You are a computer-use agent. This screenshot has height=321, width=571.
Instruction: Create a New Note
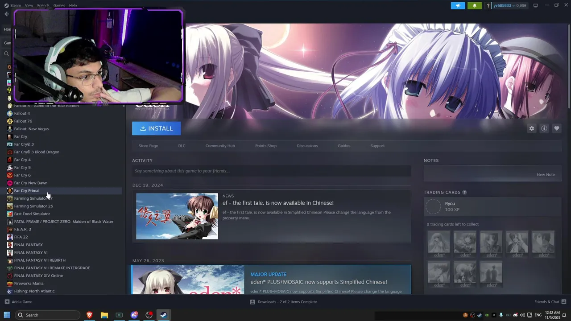[546, 175]
